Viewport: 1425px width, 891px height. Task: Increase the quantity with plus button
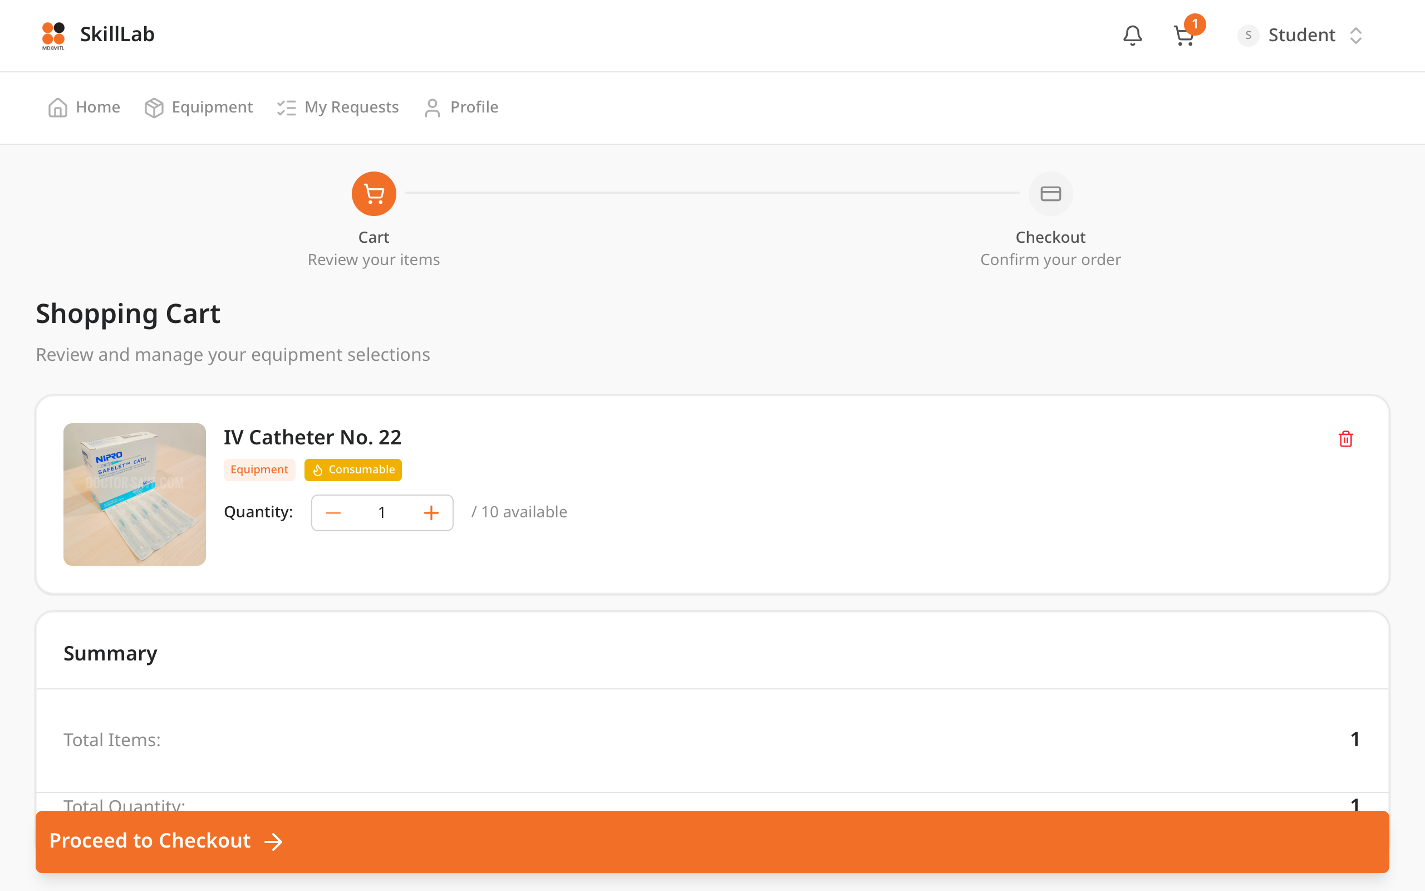pos(431,513)
